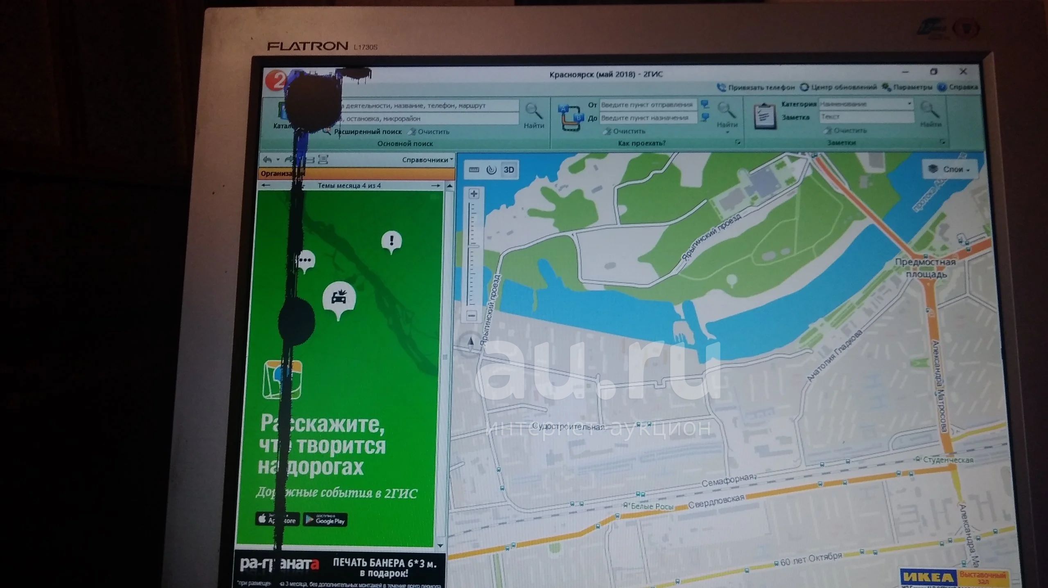The width and height of the screenshot is (1048, 588).
Task: Click the От departure point field
Action: [x=648, y=105]
